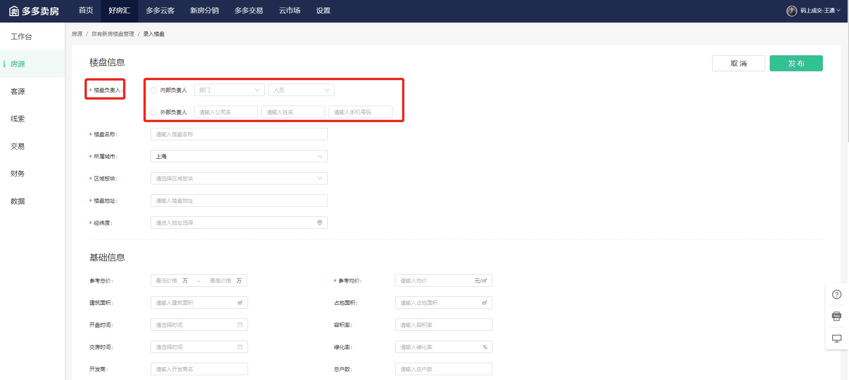Click the help question mark icon
The width and height of the screenshot is (849, 380).
(x=837, y=295)
